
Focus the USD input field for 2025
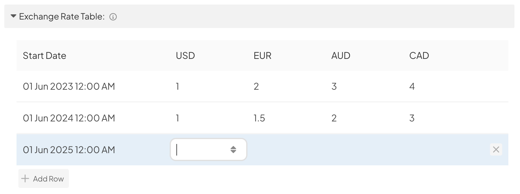[208, 149]
